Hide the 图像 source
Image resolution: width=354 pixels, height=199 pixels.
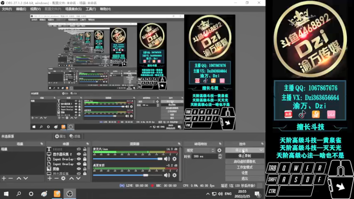point(79,169)
